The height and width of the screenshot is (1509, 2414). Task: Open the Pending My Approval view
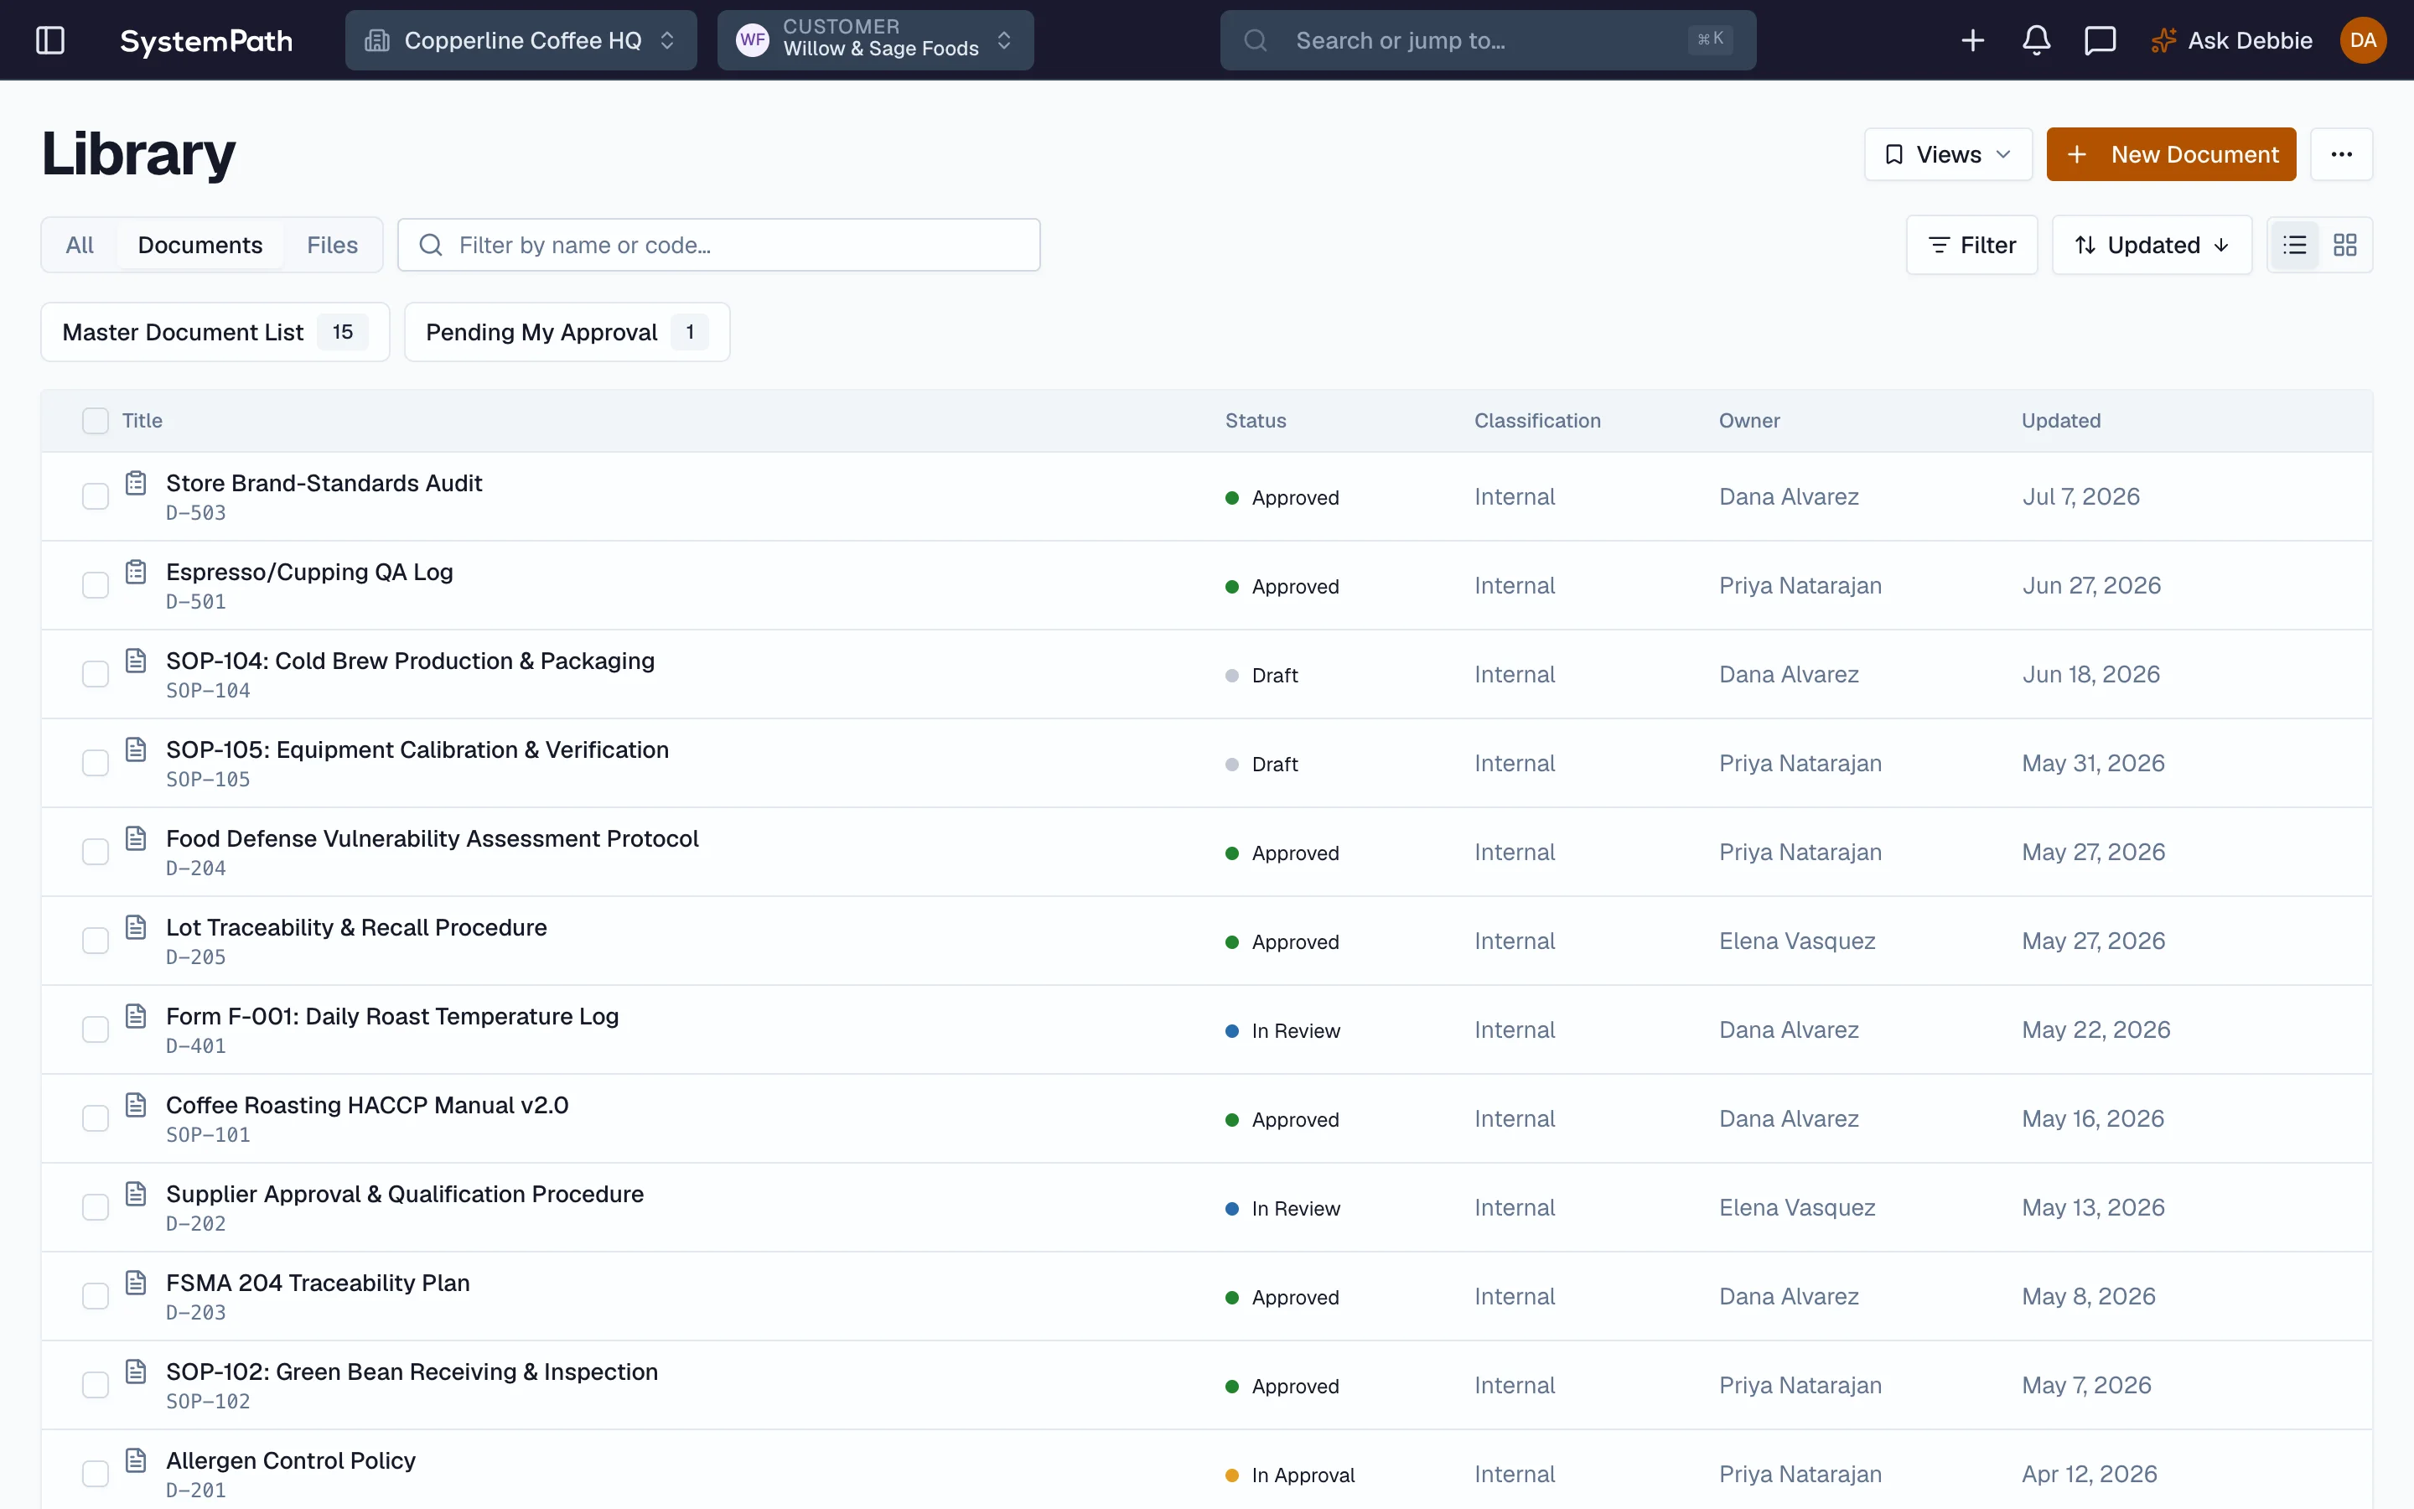[x=567, y=332]
